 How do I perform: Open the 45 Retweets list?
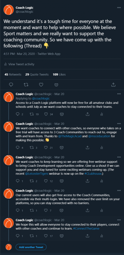coord(13,75)
